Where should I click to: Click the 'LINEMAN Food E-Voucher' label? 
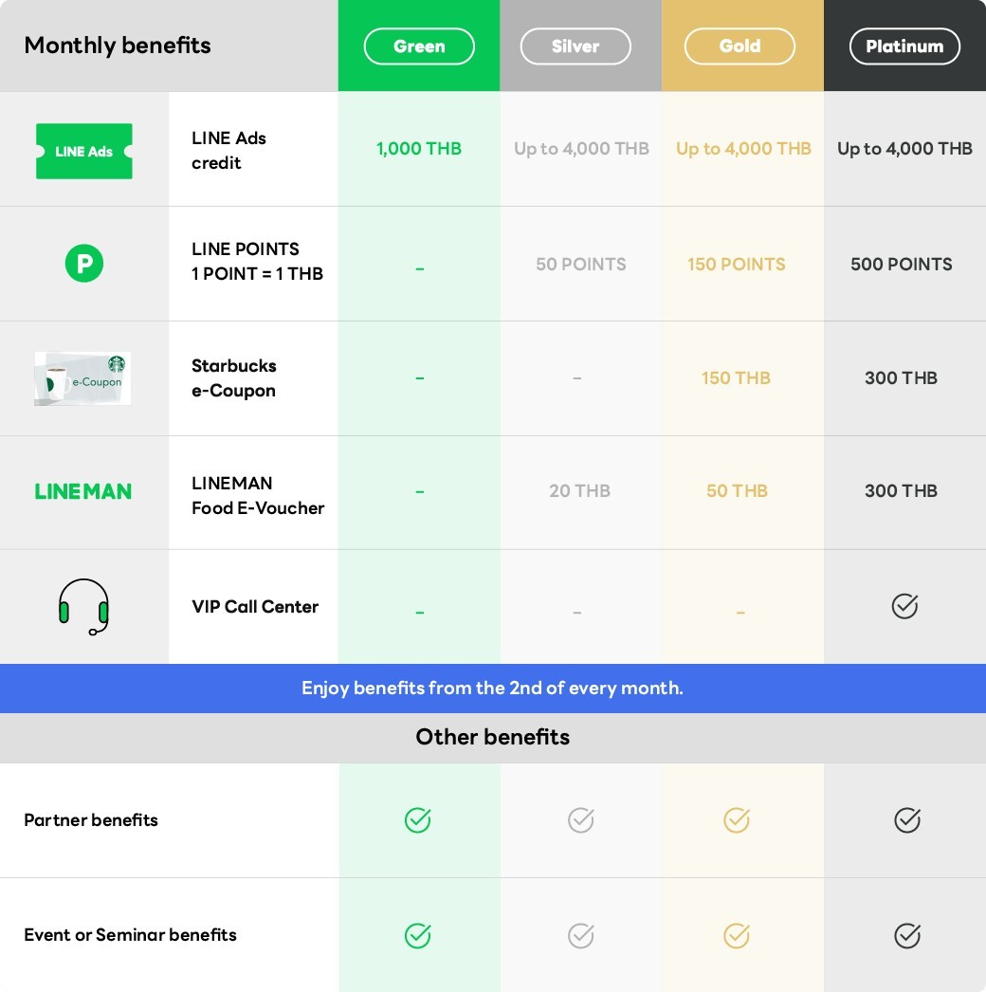(x=258, y=496)
